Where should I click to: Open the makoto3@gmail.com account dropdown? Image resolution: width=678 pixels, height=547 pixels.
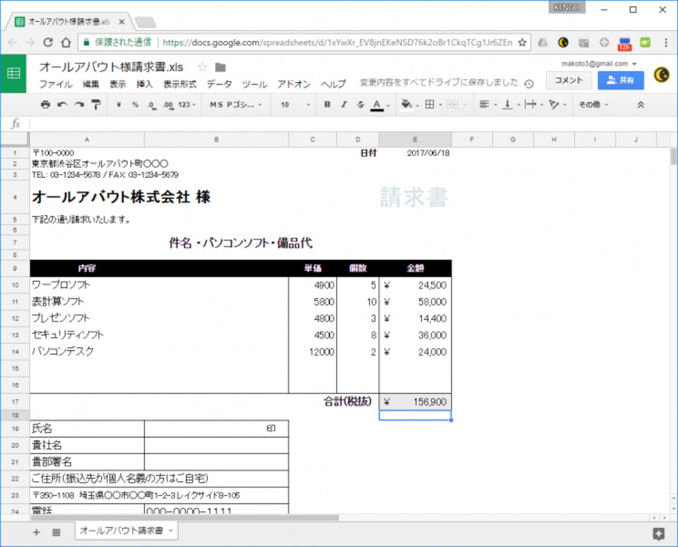(599, 64)
